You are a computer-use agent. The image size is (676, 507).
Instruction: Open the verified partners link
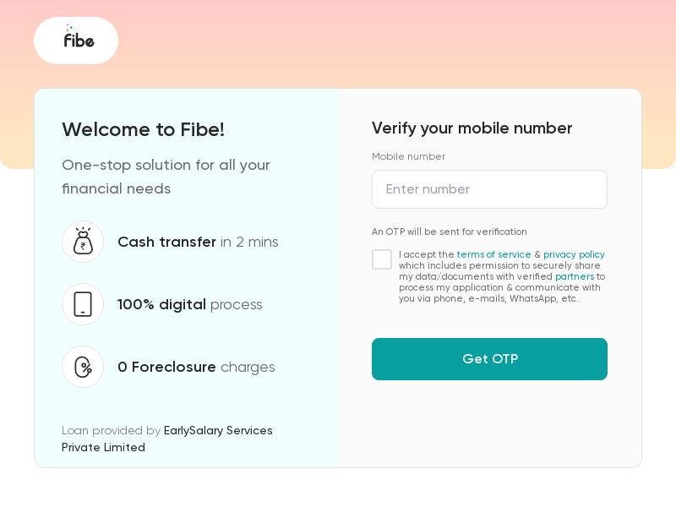575,276
